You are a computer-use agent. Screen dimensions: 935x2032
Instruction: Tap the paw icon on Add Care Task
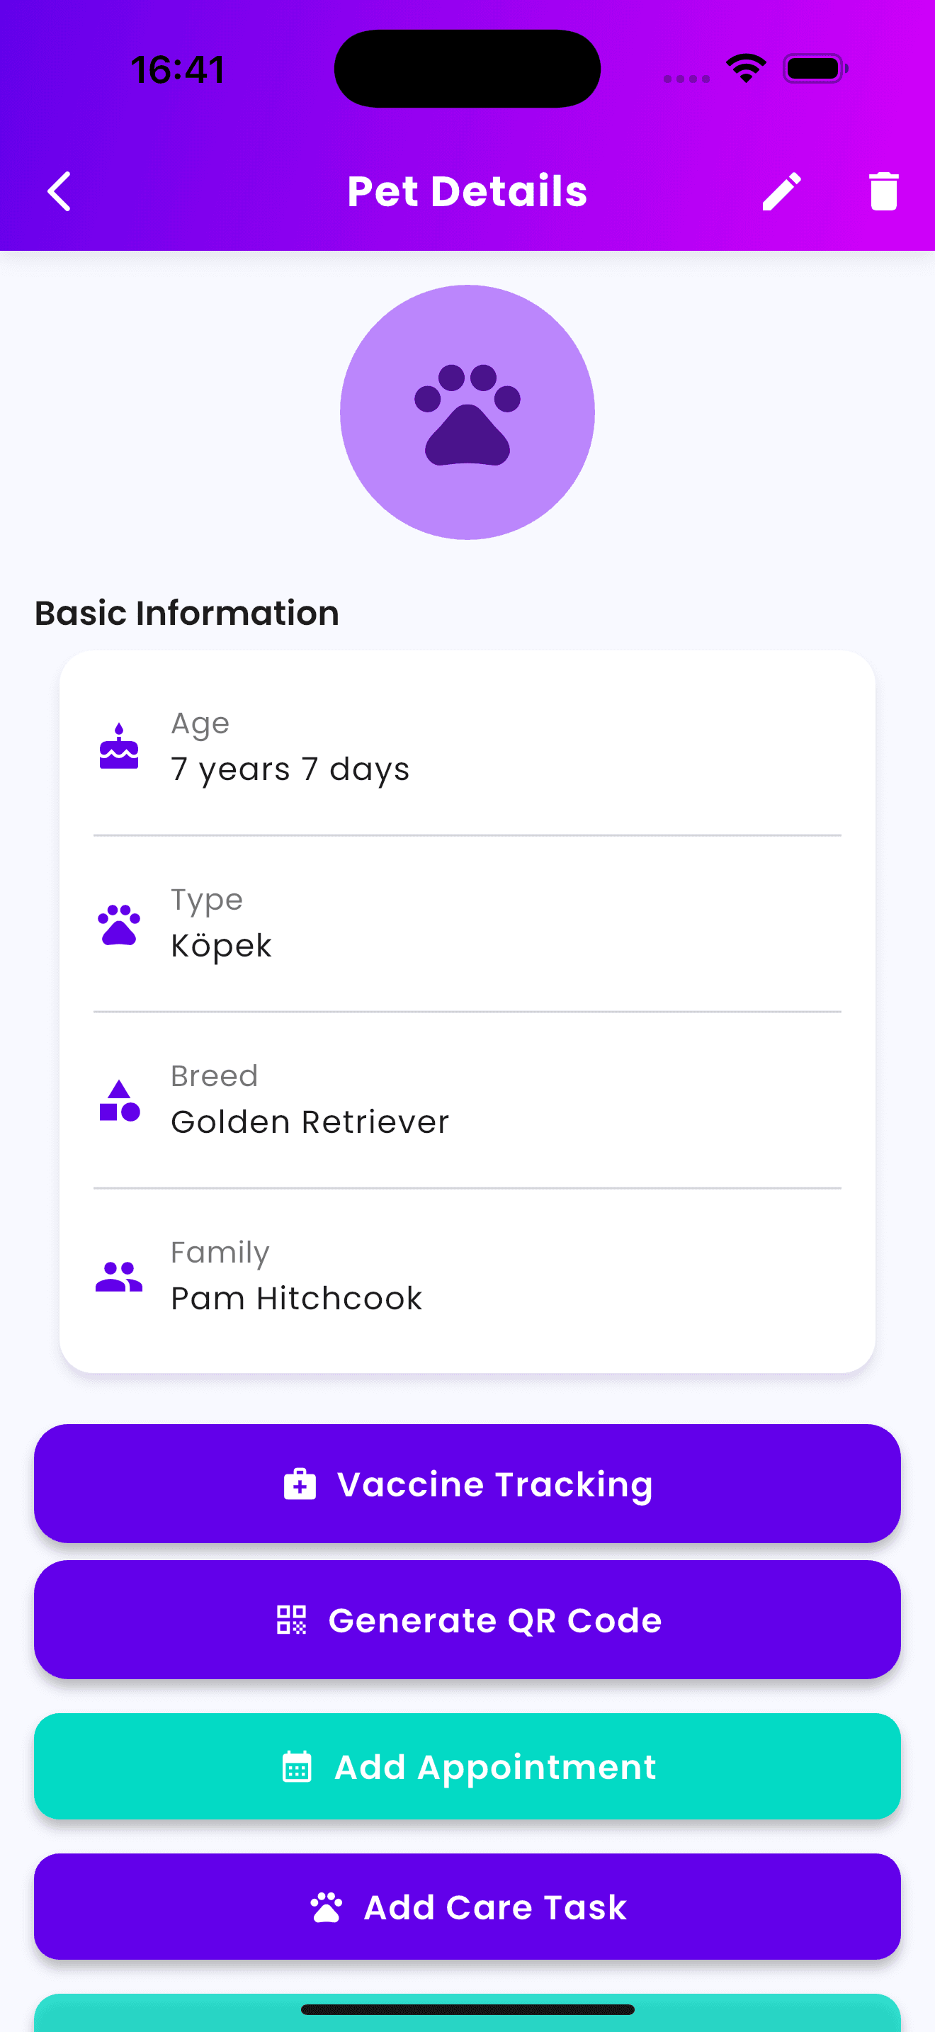click(326, 1907)
